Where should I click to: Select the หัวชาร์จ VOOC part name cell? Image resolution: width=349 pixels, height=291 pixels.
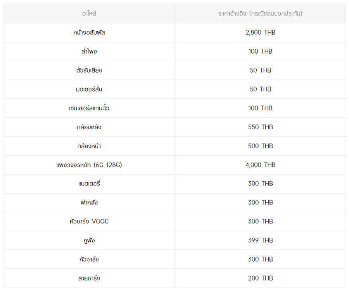pos(89,222)
